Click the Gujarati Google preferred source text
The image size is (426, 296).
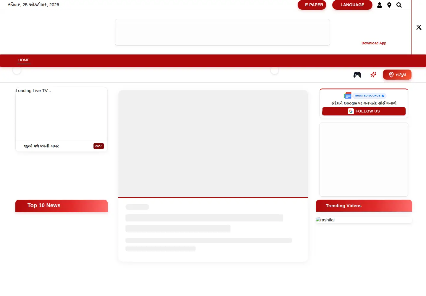[x=364, y=103]
